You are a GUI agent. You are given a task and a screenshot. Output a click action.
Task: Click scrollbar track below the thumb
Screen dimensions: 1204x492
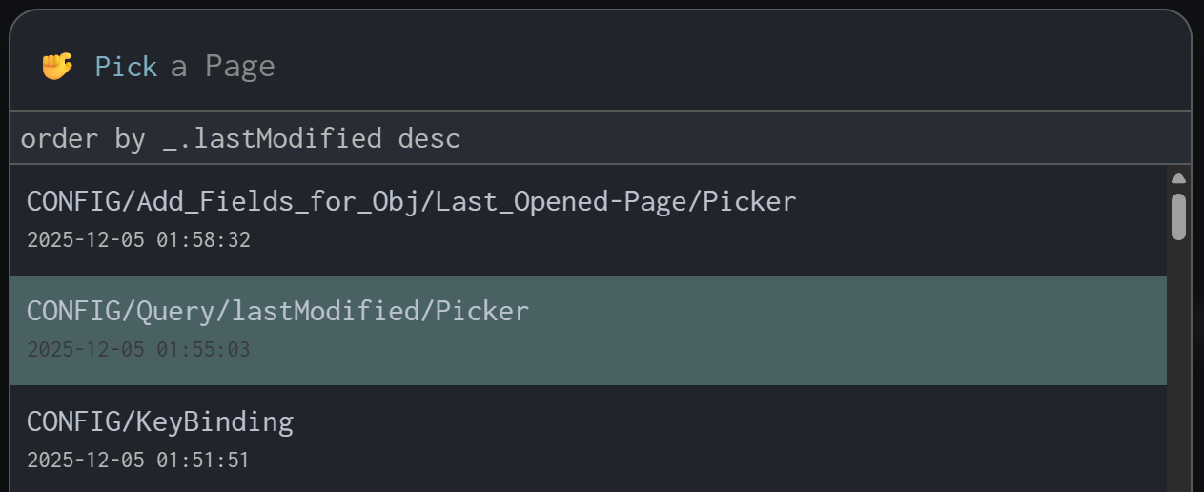1178,381
